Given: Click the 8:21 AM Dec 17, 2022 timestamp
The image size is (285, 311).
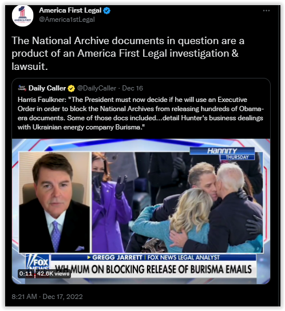Looking at the screenshot, I should pos(47,297).
